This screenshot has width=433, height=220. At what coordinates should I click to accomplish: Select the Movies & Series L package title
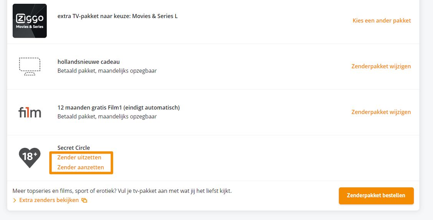click(x=117, y=17)
